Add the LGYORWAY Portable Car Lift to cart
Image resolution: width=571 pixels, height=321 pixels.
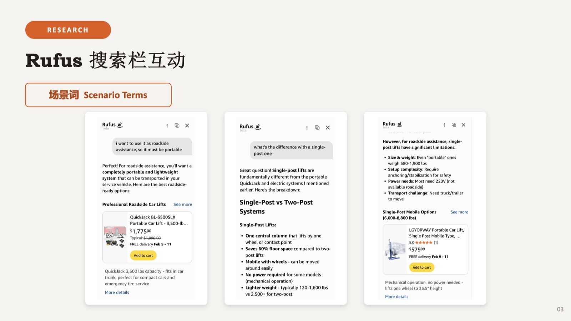click(x=422, y=267)
